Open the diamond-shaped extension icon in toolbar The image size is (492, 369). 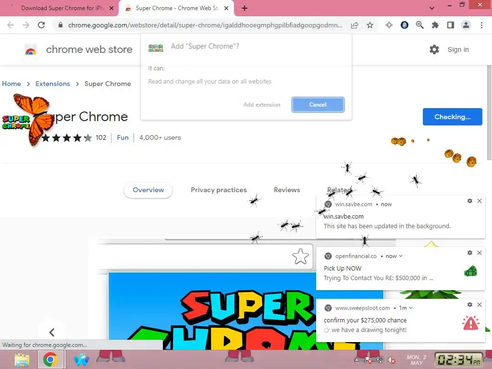coord(389,25)
